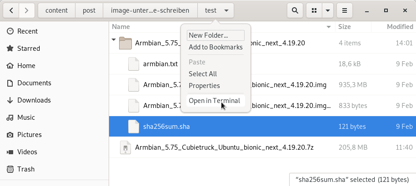Click Open in Terminal menu entry
The height and width of the screenshot is (186, 416).
coord(214,101)
